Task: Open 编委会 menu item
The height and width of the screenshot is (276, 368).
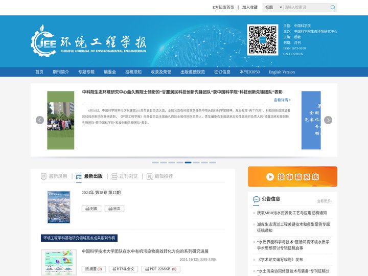Action: (x=110, y=72)
